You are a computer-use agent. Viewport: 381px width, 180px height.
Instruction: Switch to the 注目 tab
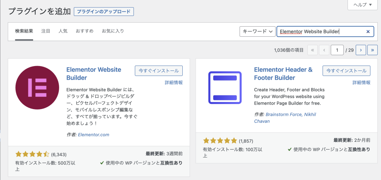(x=46, y=31)
